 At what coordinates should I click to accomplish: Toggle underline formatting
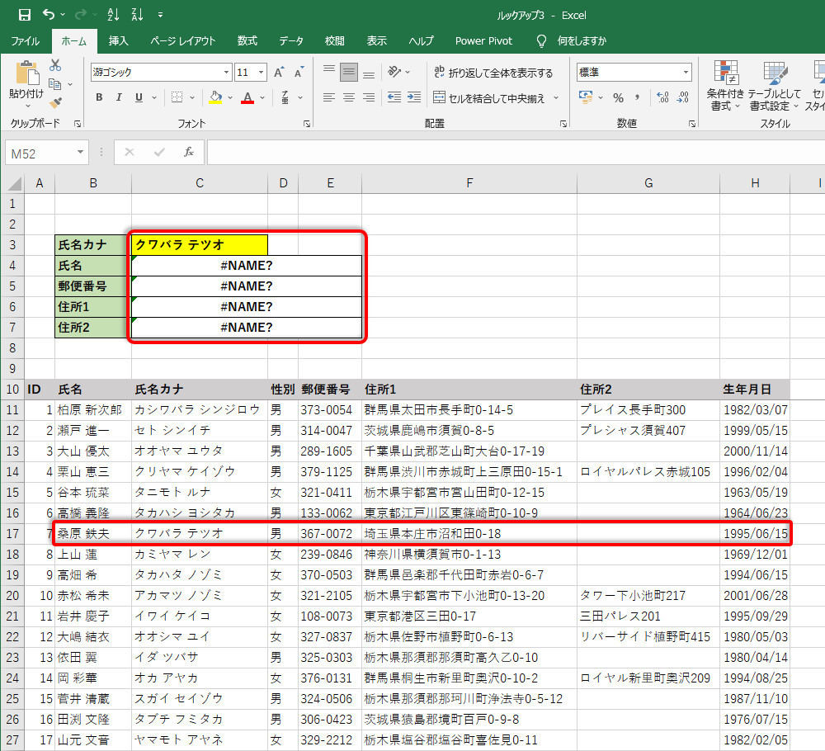pyautogui.click(x=139, y=97)
